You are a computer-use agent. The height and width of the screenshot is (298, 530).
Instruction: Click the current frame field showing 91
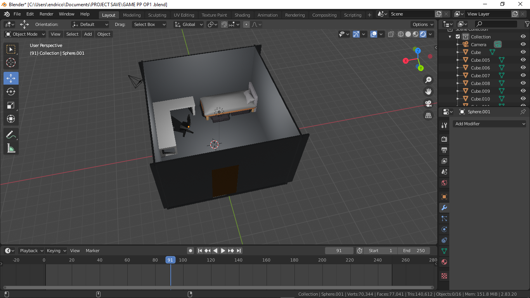[339, 251]
